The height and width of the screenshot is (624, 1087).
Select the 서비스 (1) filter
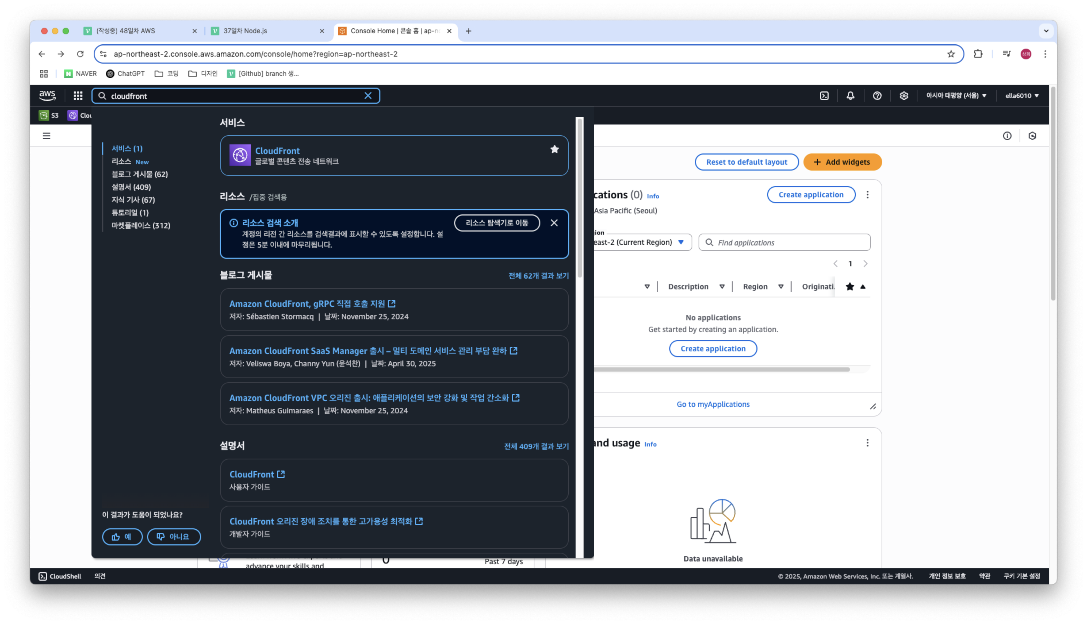coord(127,148)
